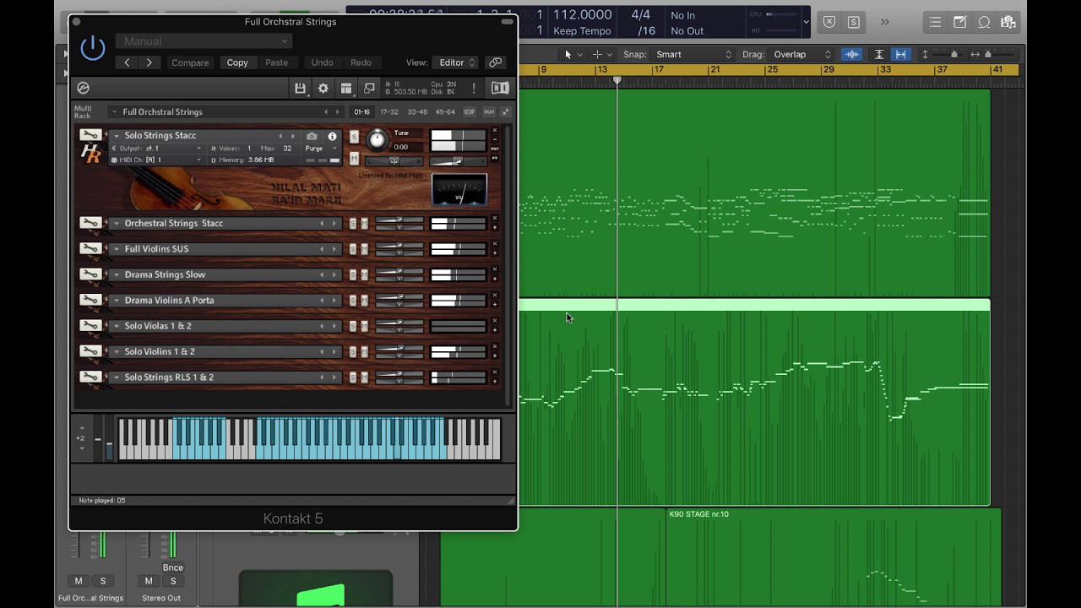Viewport: 1081px width, 608px height.
Task: Click the Undo button
Action: pos(322,62)
